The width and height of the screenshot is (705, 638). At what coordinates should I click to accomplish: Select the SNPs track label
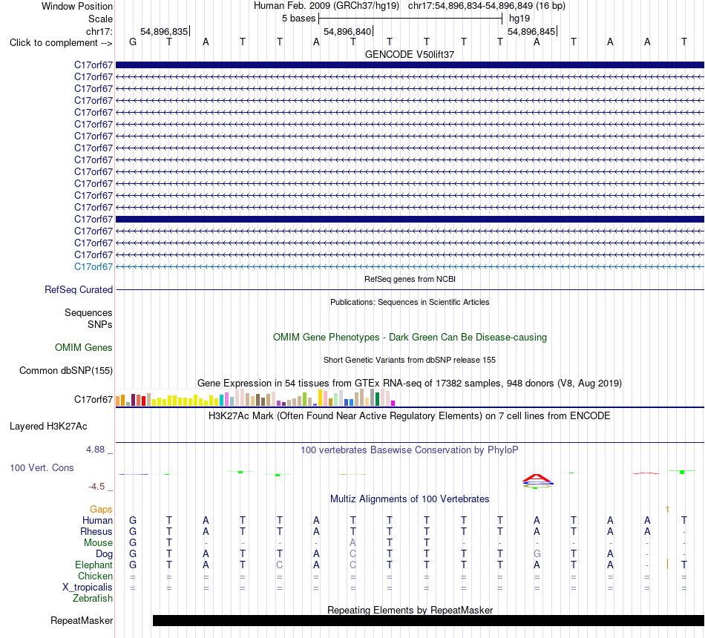(x=100, y=325)
